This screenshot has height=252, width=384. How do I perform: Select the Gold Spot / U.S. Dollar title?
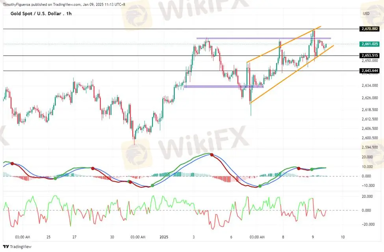coord(41,14)
